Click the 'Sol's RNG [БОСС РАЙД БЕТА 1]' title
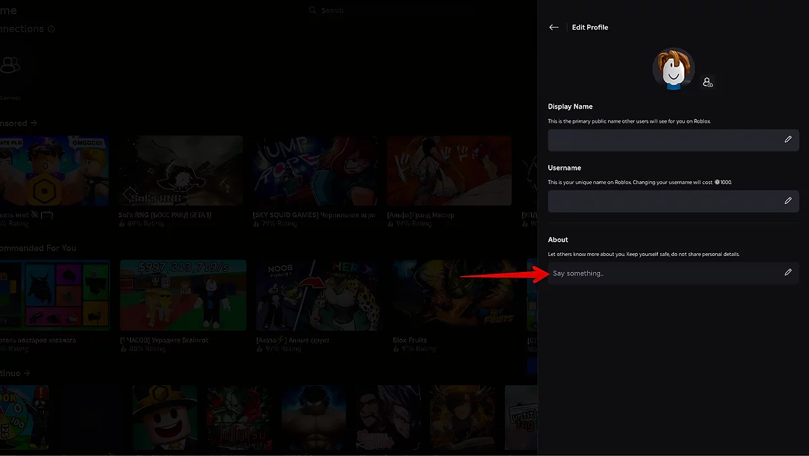The width and height of the screenshot is (809, 456). (165, 215)
